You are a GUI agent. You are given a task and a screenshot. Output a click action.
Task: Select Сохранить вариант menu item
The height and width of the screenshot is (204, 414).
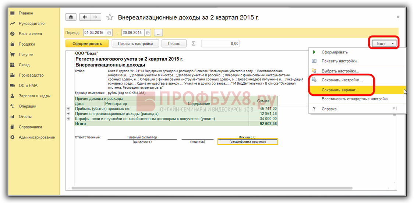tap(340, 90)
